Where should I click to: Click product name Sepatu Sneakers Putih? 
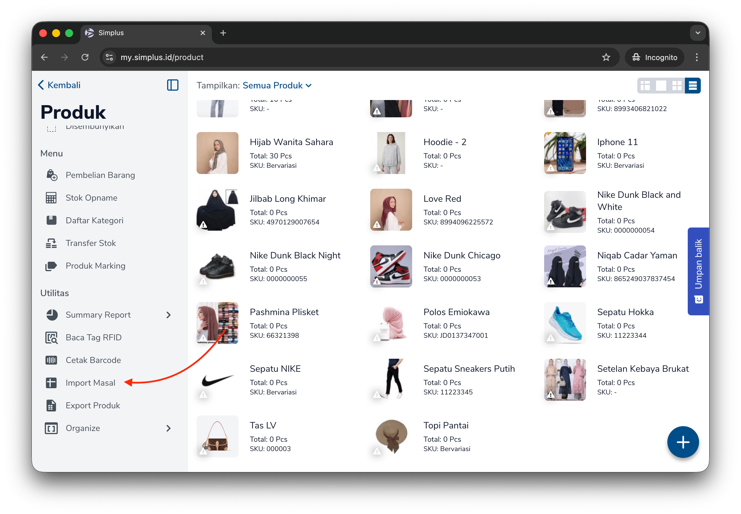tap(469, 369)
